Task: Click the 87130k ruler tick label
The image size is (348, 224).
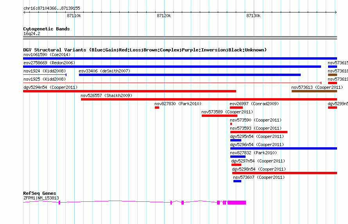Action: tap(253, 16)
